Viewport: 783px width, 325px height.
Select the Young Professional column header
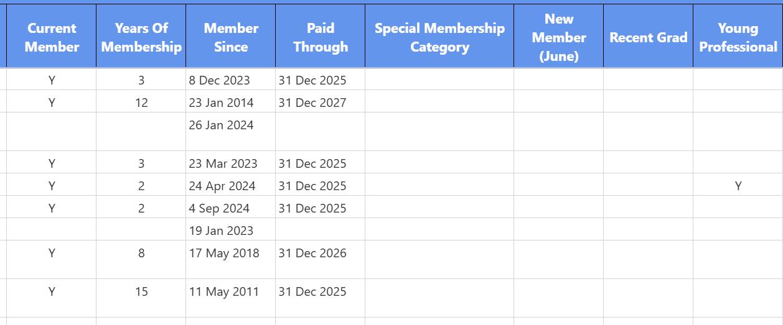738,37
